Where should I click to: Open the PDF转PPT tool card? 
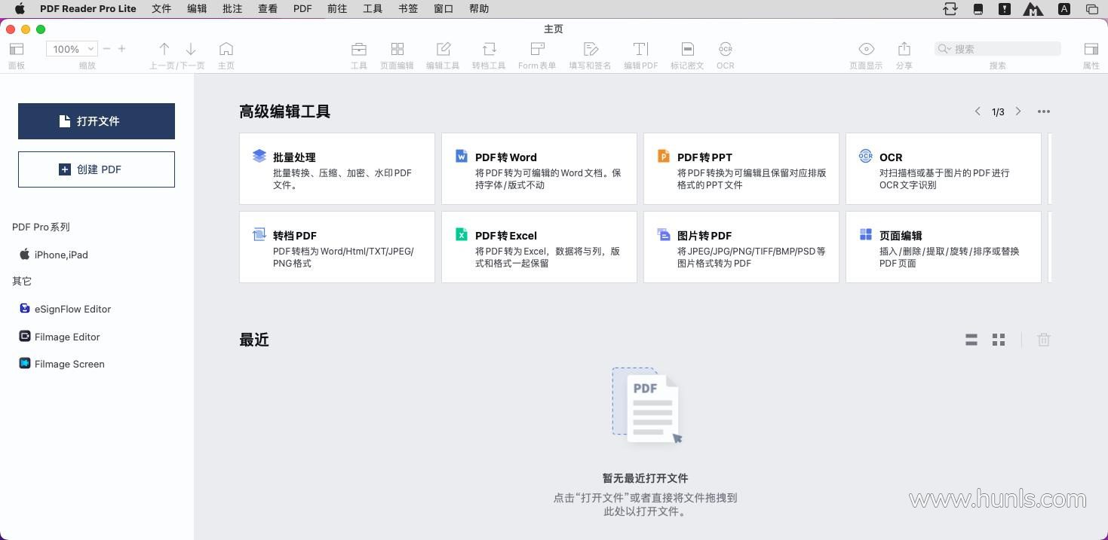point(741,169)
